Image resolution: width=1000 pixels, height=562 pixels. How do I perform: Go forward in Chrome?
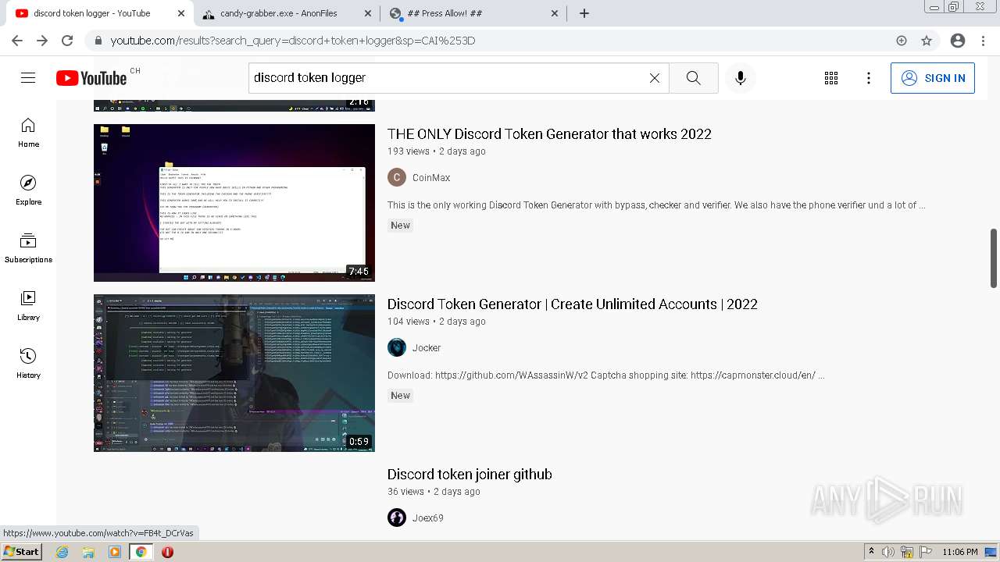[x=42, y=41]
